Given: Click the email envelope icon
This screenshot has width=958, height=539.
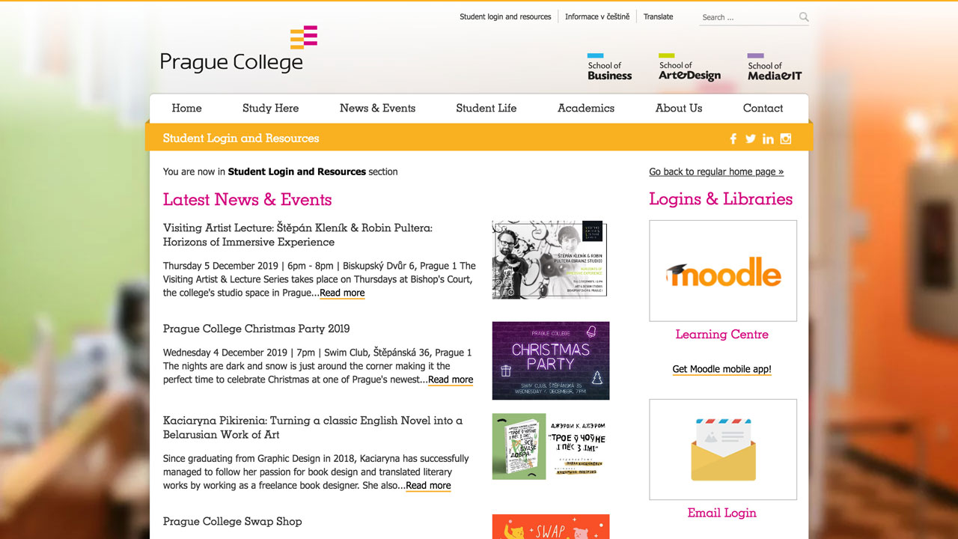Looking at the screenshot, I should pyautogui.click(x=722, y=449).
